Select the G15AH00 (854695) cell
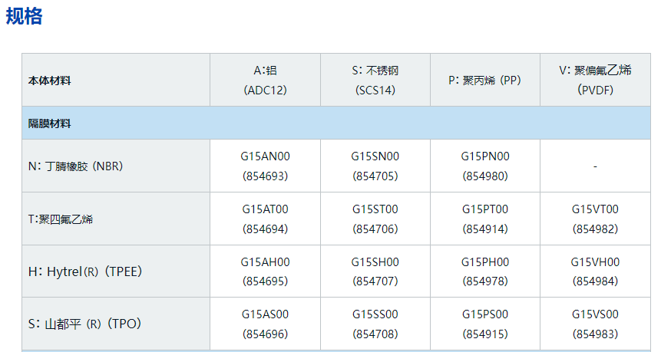Screen dimensions: 671x352 pyautogui.click(x=265, y=271)
